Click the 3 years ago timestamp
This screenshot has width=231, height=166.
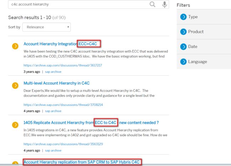32,72
